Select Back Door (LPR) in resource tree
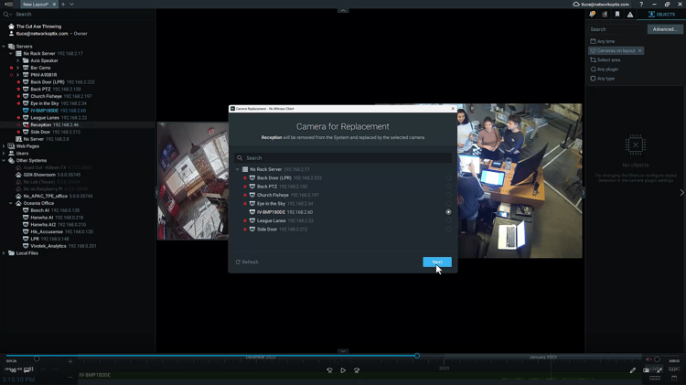The height and width of the screenshot is (385, 686). click(x=59, y=81)
